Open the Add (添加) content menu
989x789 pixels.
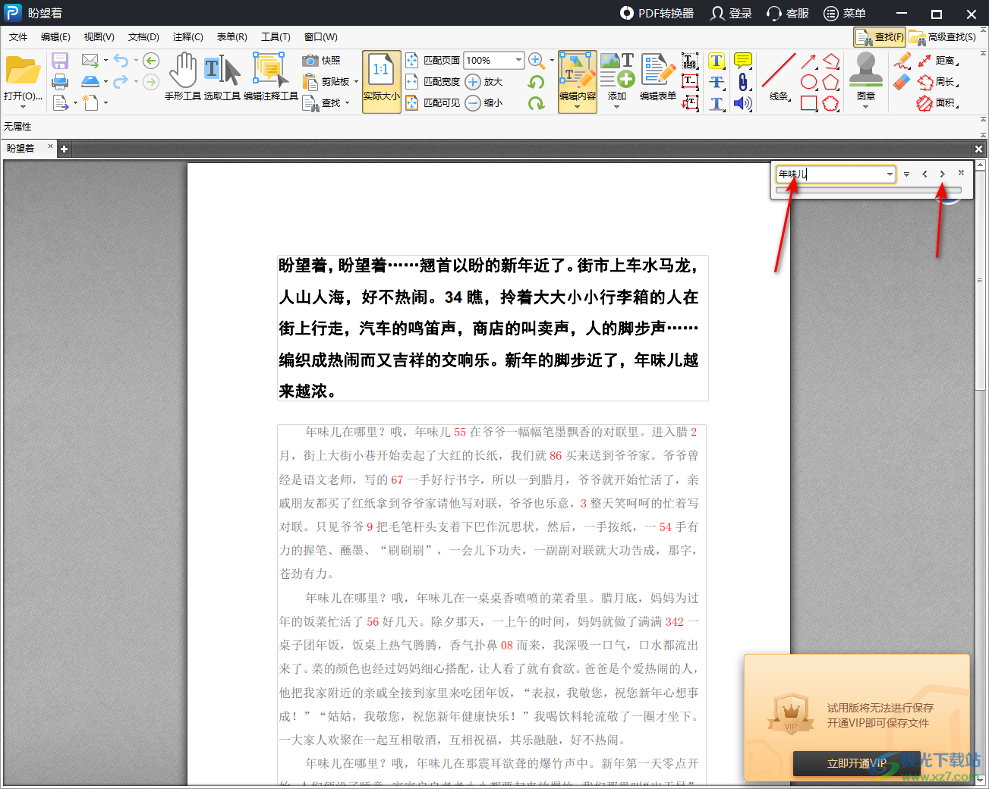point(617,80)
